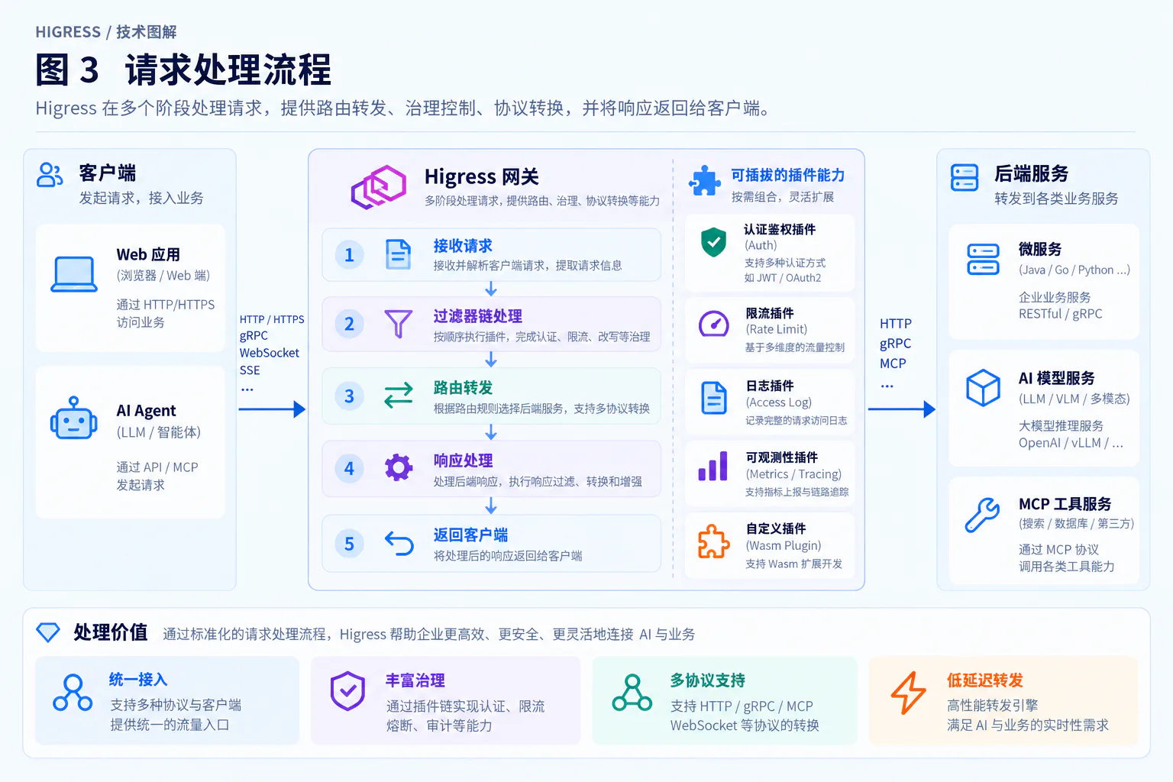The width and height of the screenshot is (1173, 782).
Task: Click the HIGRESS / 技术图解 breadcrumb
Action: tap(106, 32)
